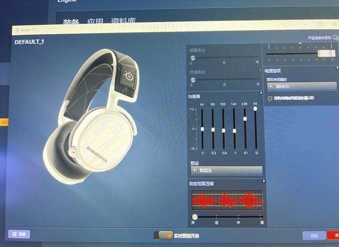Open the 配置 configurations list button

tap(19, 234)
